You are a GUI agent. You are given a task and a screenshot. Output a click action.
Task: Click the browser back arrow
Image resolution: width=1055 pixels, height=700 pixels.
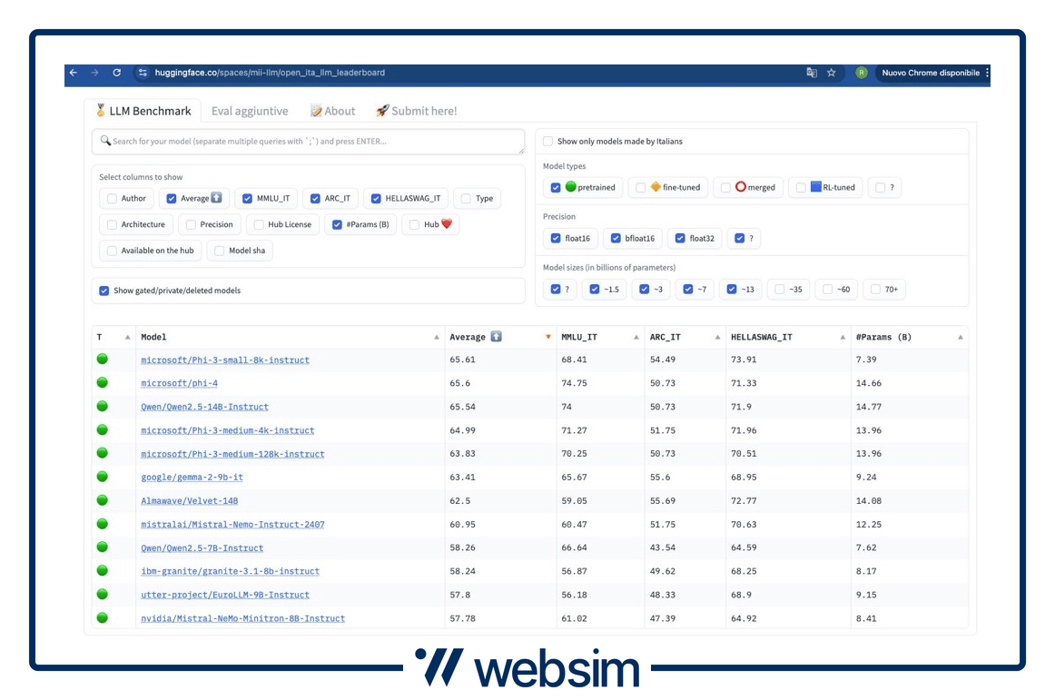tap(74, 73)
